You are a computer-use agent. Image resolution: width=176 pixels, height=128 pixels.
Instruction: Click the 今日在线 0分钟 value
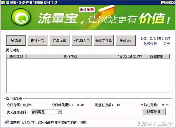[27, 105]
